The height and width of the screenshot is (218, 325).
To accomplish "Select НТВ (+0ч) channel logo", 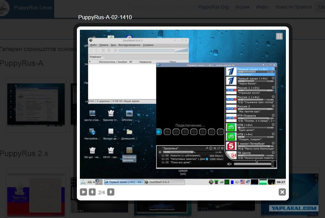I will 231,127.
